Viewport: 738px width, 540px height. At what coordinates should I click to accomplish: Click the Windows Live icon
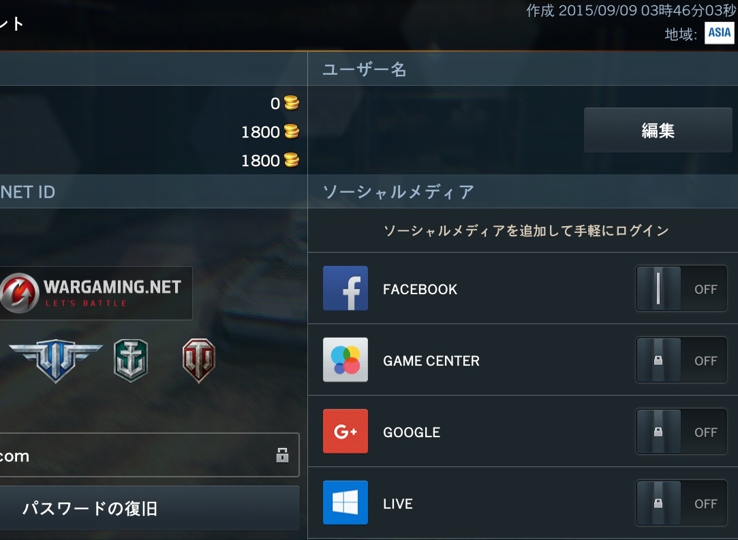[x=345, y=503]
